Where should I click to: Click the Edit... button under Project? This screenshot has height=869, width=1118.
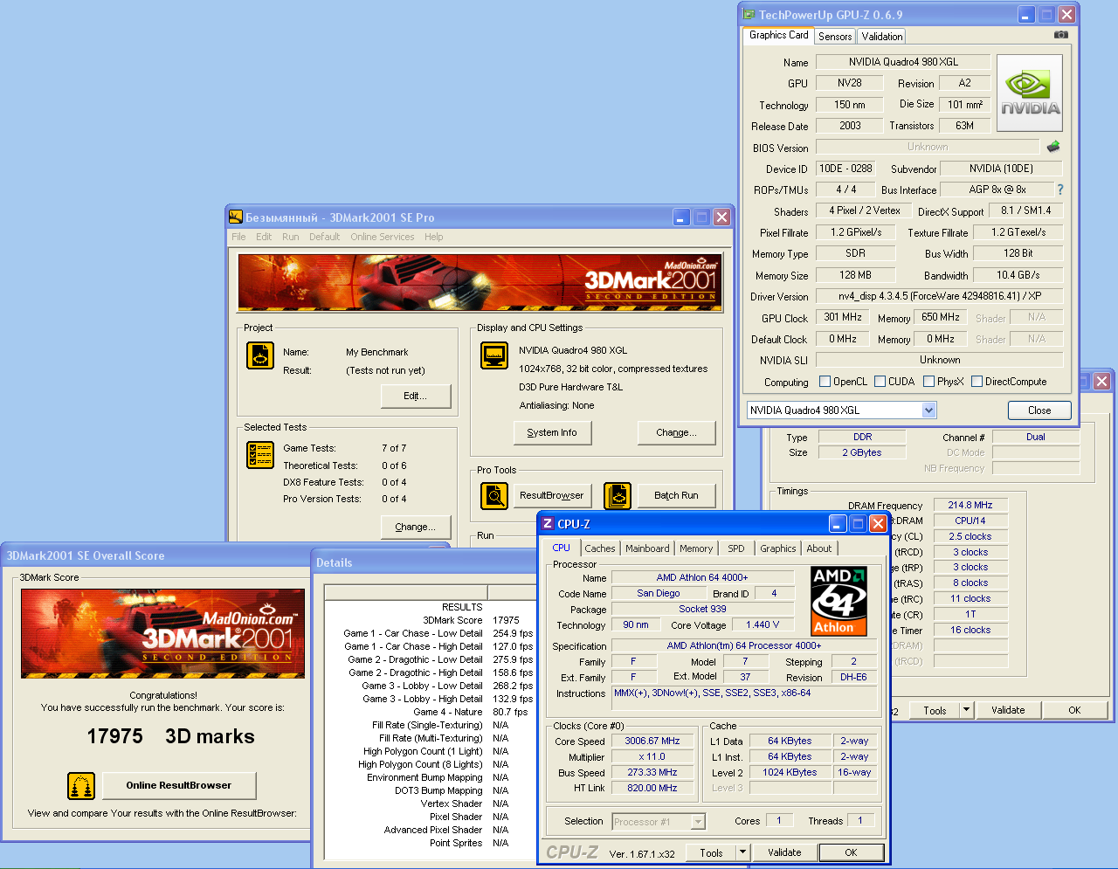(x=416, y=397)
